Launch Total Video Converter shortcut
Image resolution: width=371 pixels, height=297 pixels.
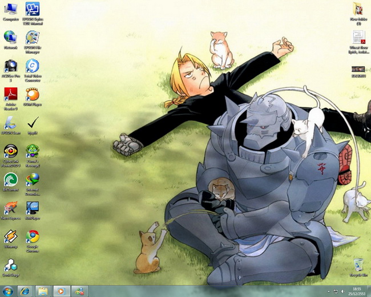33,71
